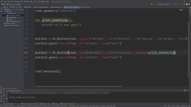The width and height of the screenshot is (191, 107).
Task: Click the JetBrains Toolbox icon at top right
Action: point(190,4)
